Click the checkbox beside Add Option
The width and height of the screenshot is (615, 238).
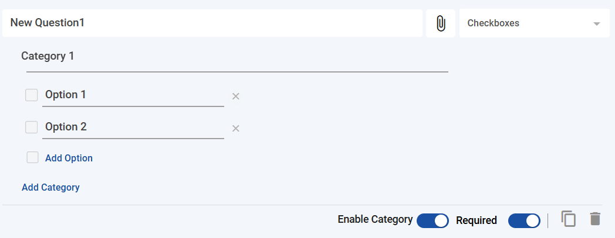point(33,157)
